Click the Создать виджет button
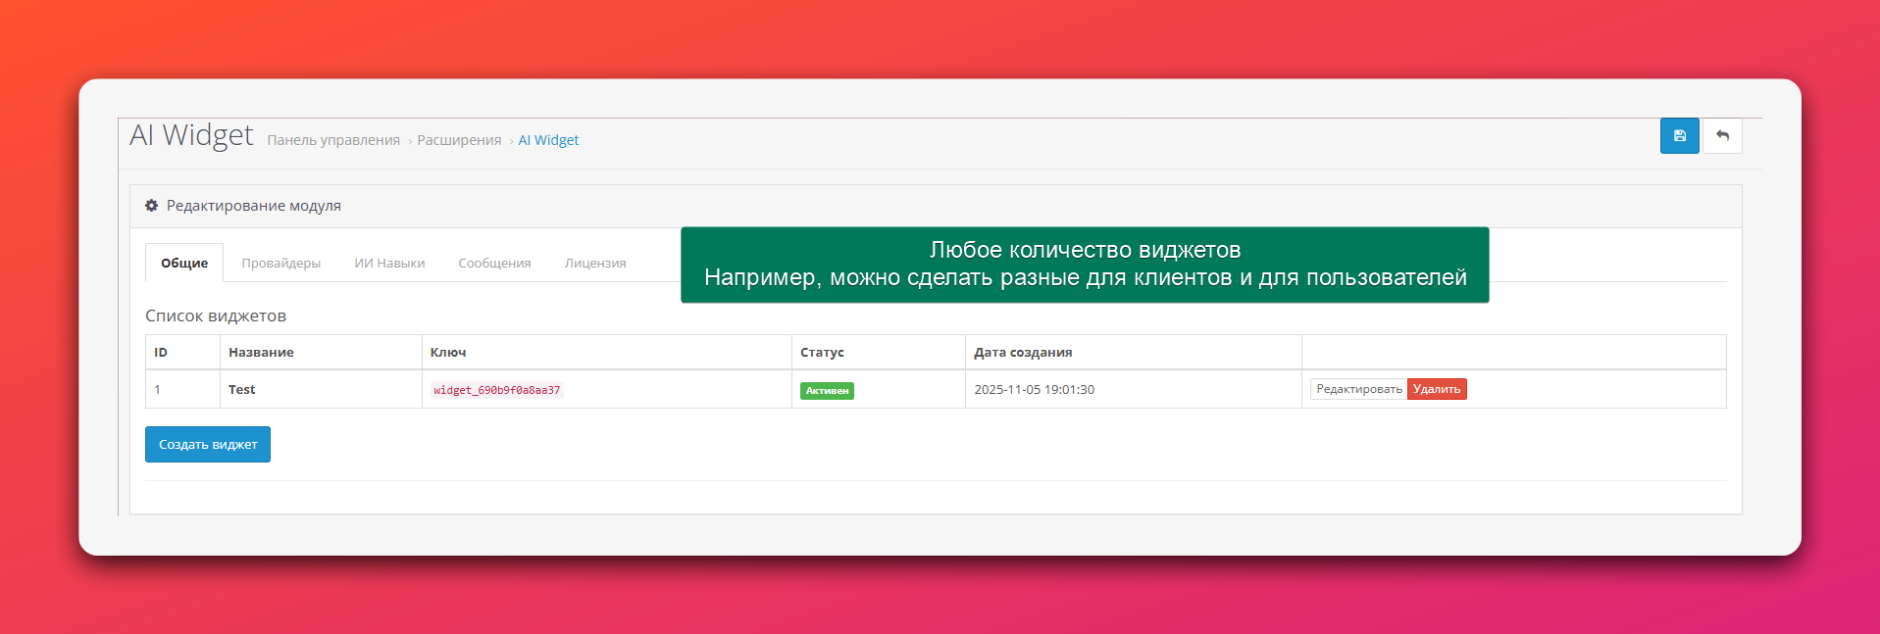The image size is (1880, 634). click(x=208, y=444)
